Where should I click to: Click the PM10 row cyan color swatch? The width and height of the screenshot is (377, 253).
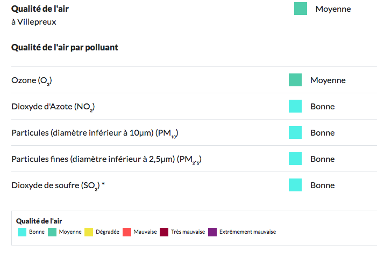coord(295,132)
